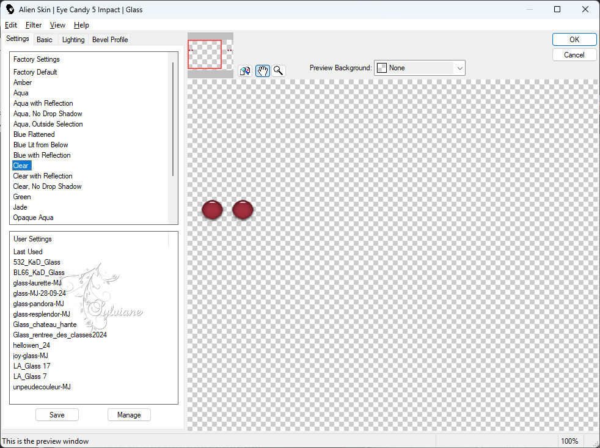Image resolution: width=600 pixels, height=448 pixels.
Task: Select the Blue Flattened preset
Action: click(x=34, y=134)
